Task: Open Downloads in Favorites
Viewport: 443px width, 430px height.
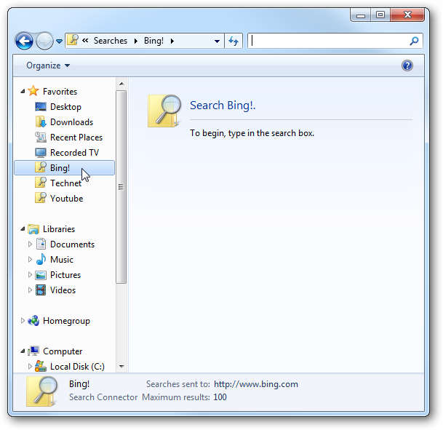Action: pos(72,122)
